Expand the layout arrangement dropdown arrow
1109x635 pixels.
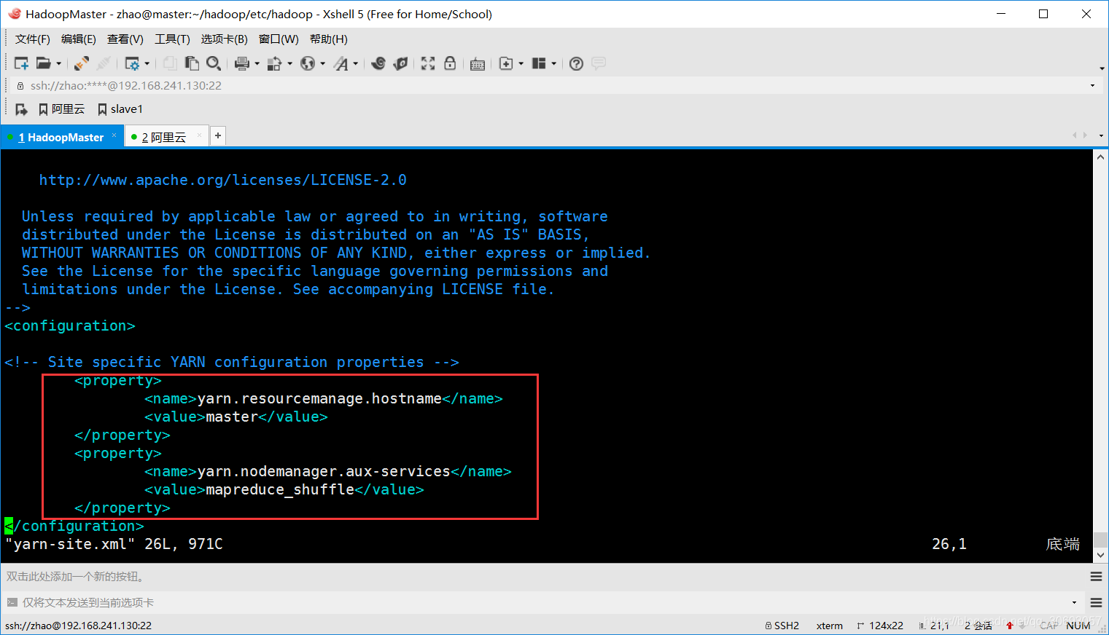[x=554, y=63]
